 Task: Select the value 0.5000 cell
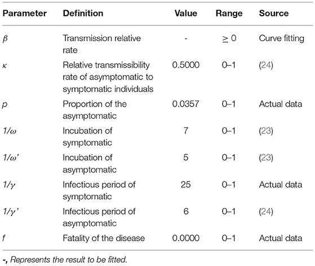pos(186,65)
